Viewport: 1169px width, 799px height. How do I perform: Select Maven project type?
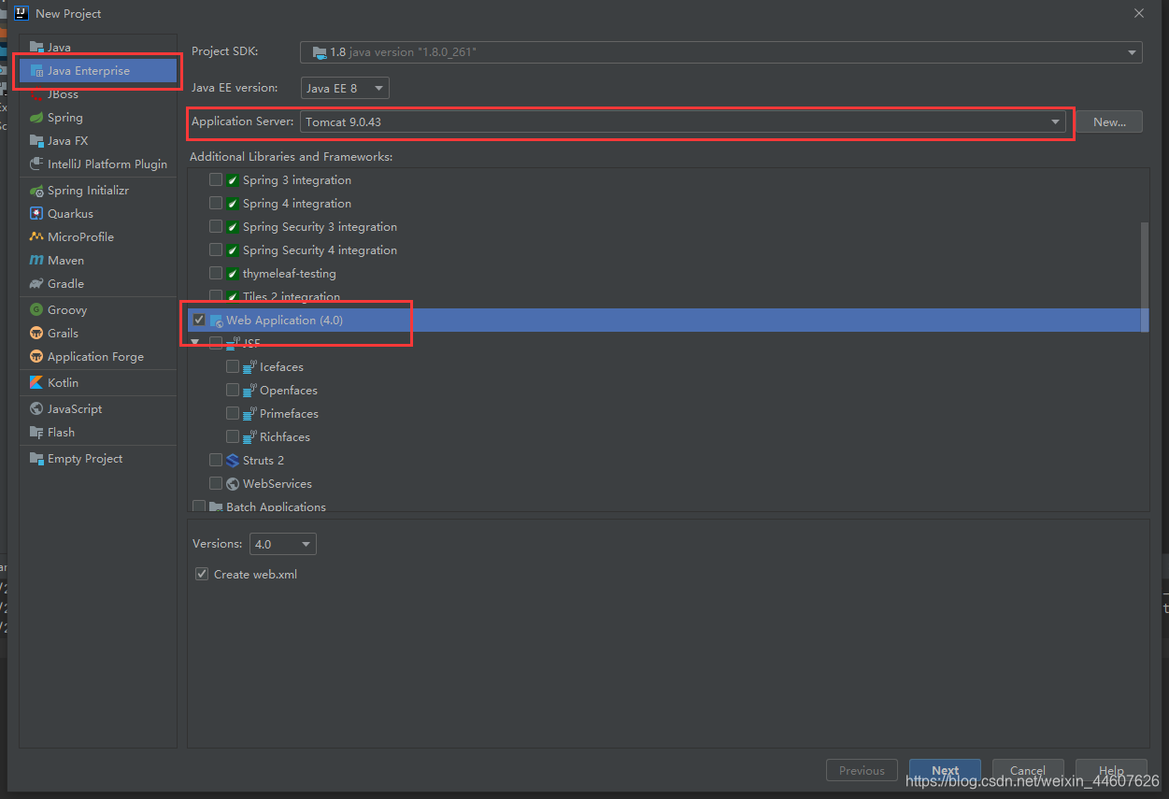[x=98, y=261]
